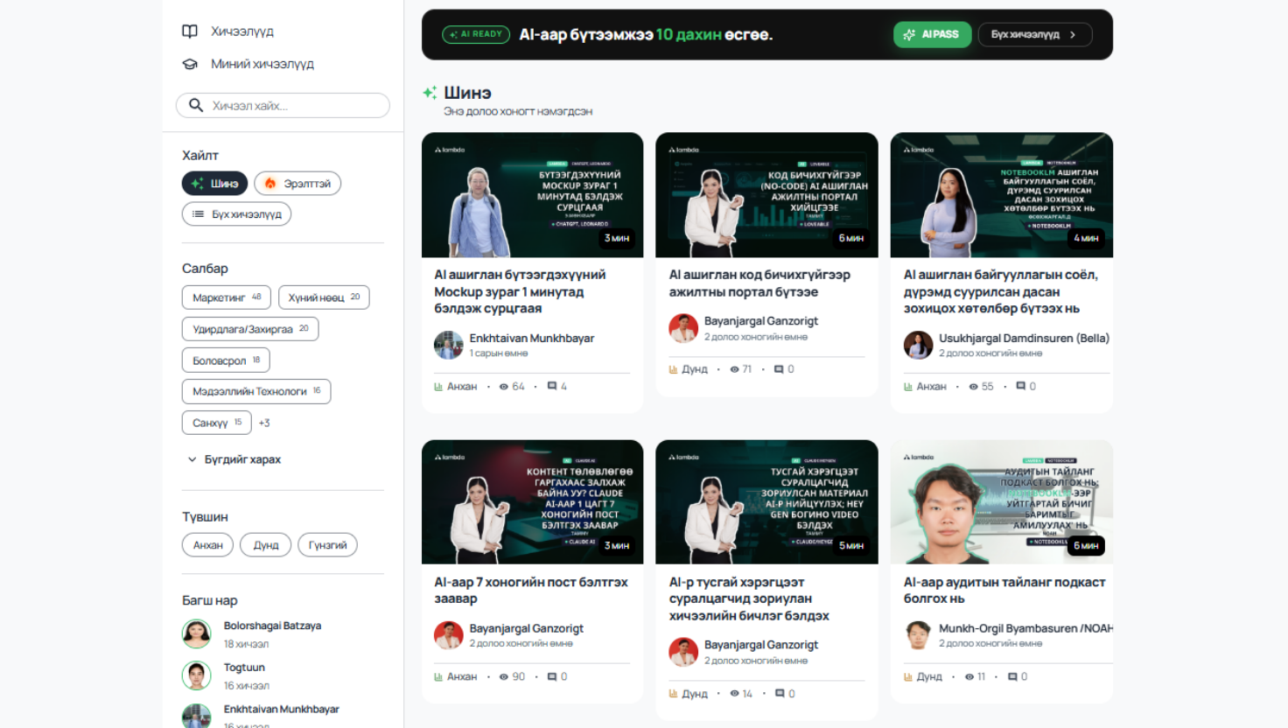1288x728 pixels.
Task: Select Маркетинг category tag
Action: [226, 297]
